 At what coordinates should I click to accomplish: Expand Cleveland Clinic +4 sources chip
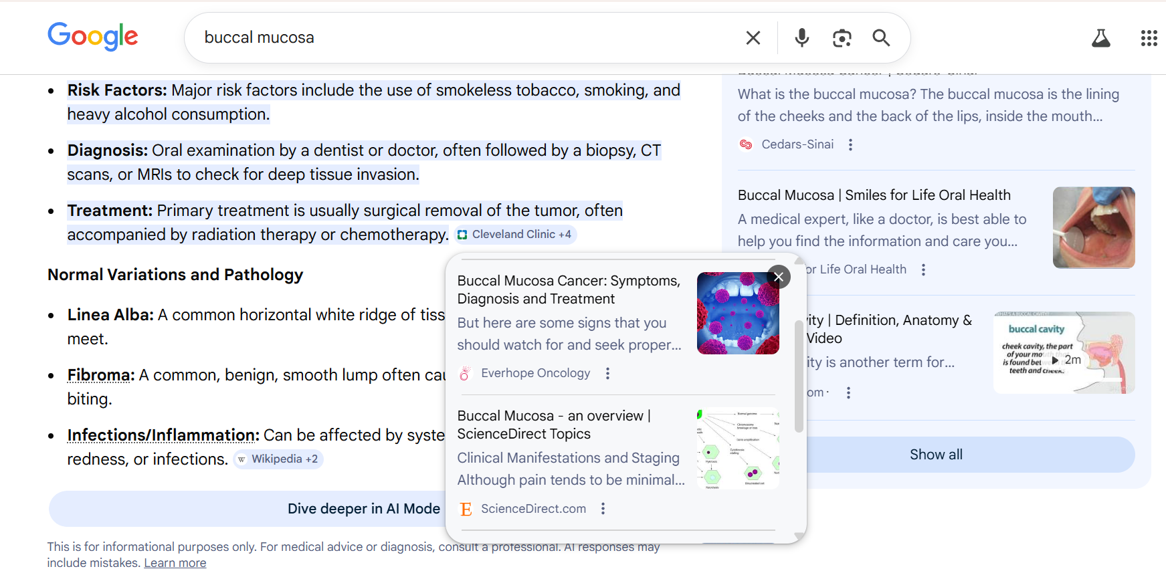[515, 235]
